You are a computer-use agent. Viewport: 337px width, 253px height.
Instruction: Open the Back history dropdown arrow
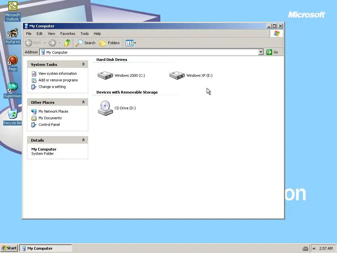pos(45,43)
